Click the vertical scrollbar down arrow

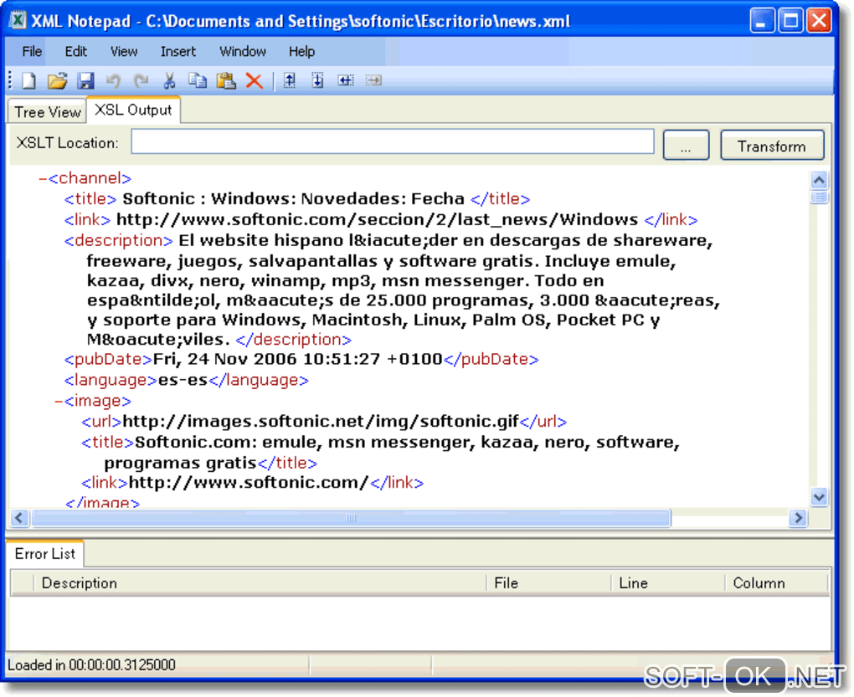point(819,496)
